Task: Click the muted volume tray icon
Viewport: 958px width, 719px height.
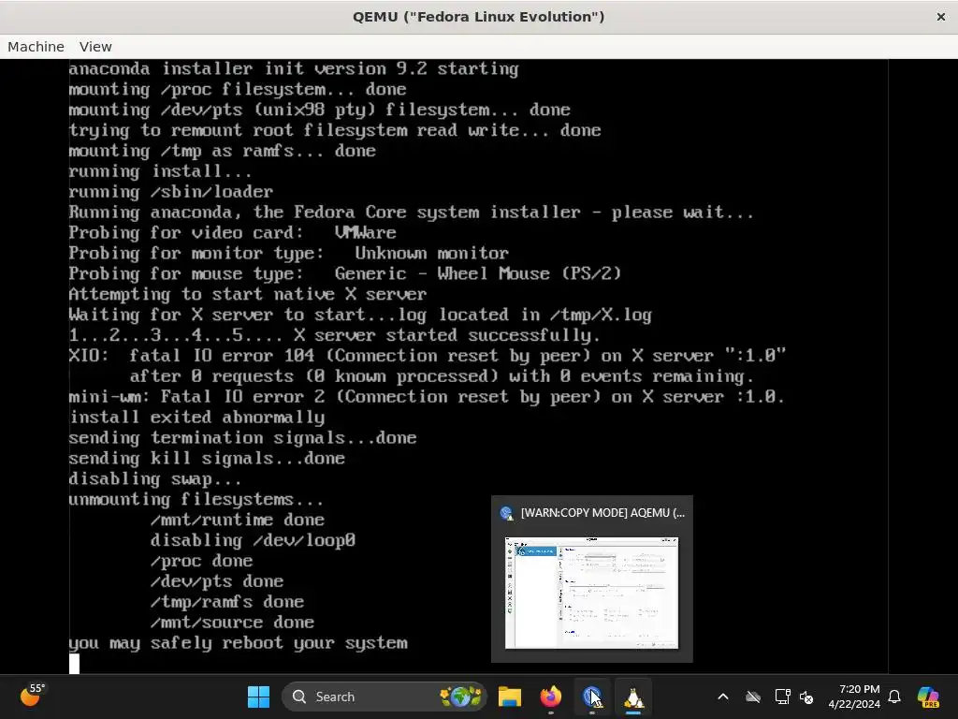Action: click(806, 697)
